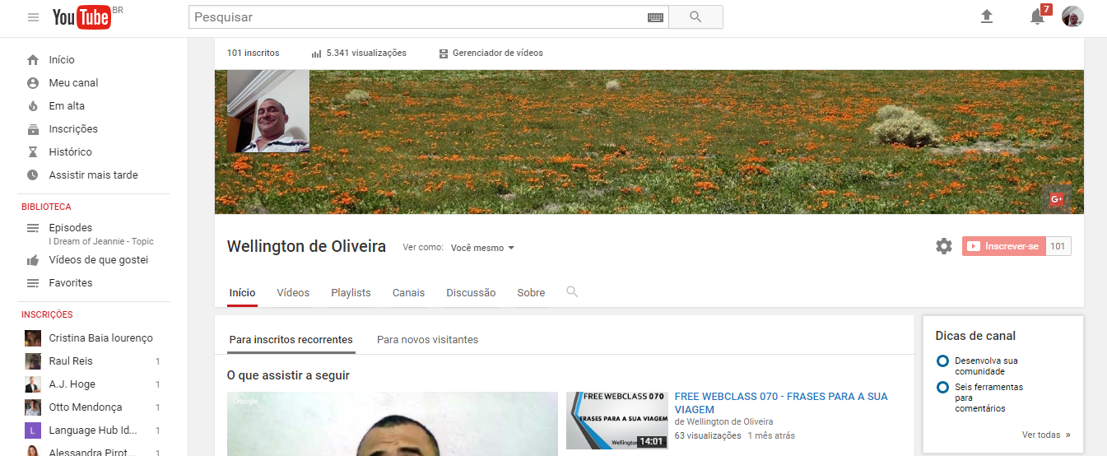Switch to the Canais tab

(x=408, y=293)
